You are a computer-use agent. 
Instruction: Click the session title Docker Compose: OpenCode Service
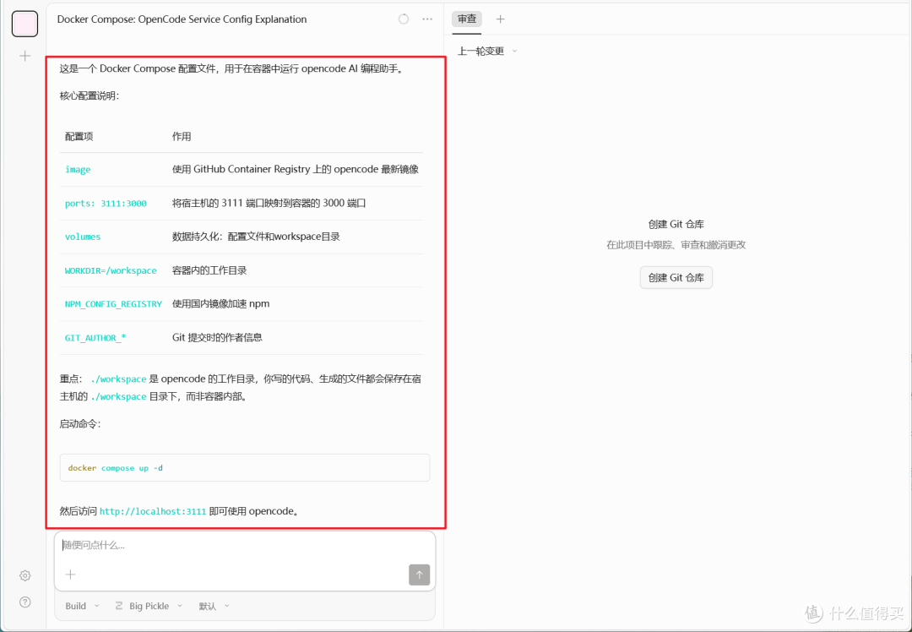(x=182, y=19)
